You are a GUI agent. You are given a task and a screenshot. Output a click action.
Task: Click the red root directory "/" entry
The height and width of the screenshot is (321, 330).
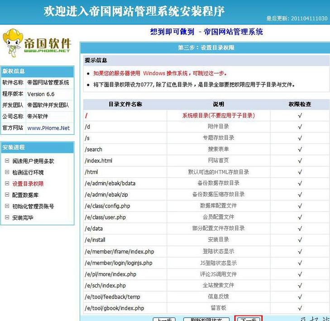(x=86, y=116)
